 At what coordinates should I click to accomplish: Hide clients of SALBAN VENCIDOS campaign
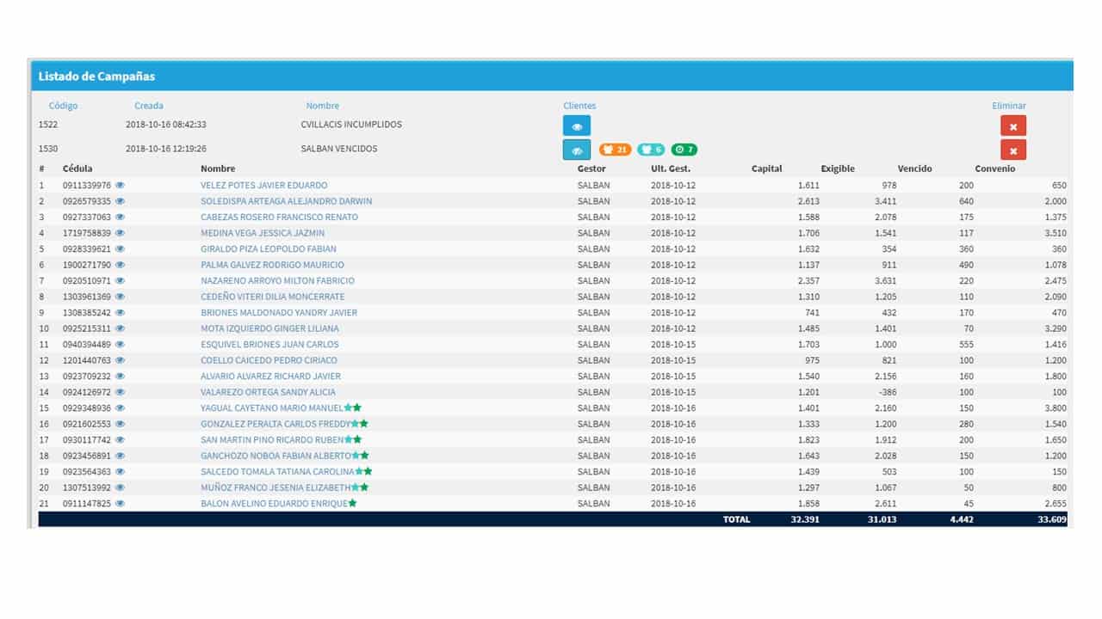[x=577, y=150]
